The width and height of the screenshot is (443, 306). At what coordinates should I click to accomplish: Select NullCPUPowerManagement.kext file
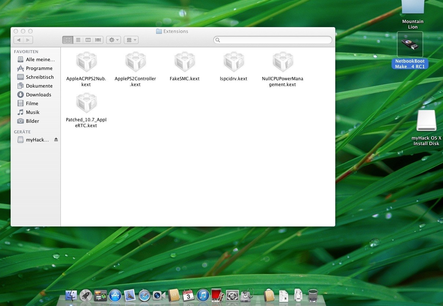click(283, 62)
